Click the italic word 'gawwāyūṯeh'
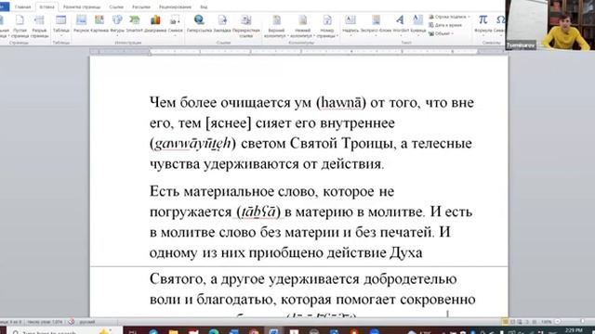Image resolution: width=595 pixels, height=334 pixels. [192, 144]
